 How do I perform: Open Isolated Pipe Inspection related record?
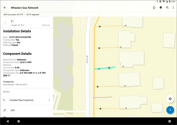tap(27, 100)
